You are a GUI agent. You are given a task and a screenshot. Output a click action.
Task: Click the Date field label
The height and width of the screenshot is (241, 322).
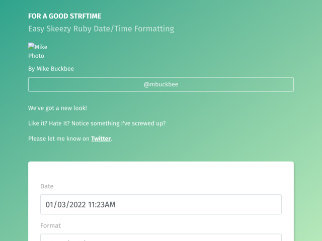(47, 186)
